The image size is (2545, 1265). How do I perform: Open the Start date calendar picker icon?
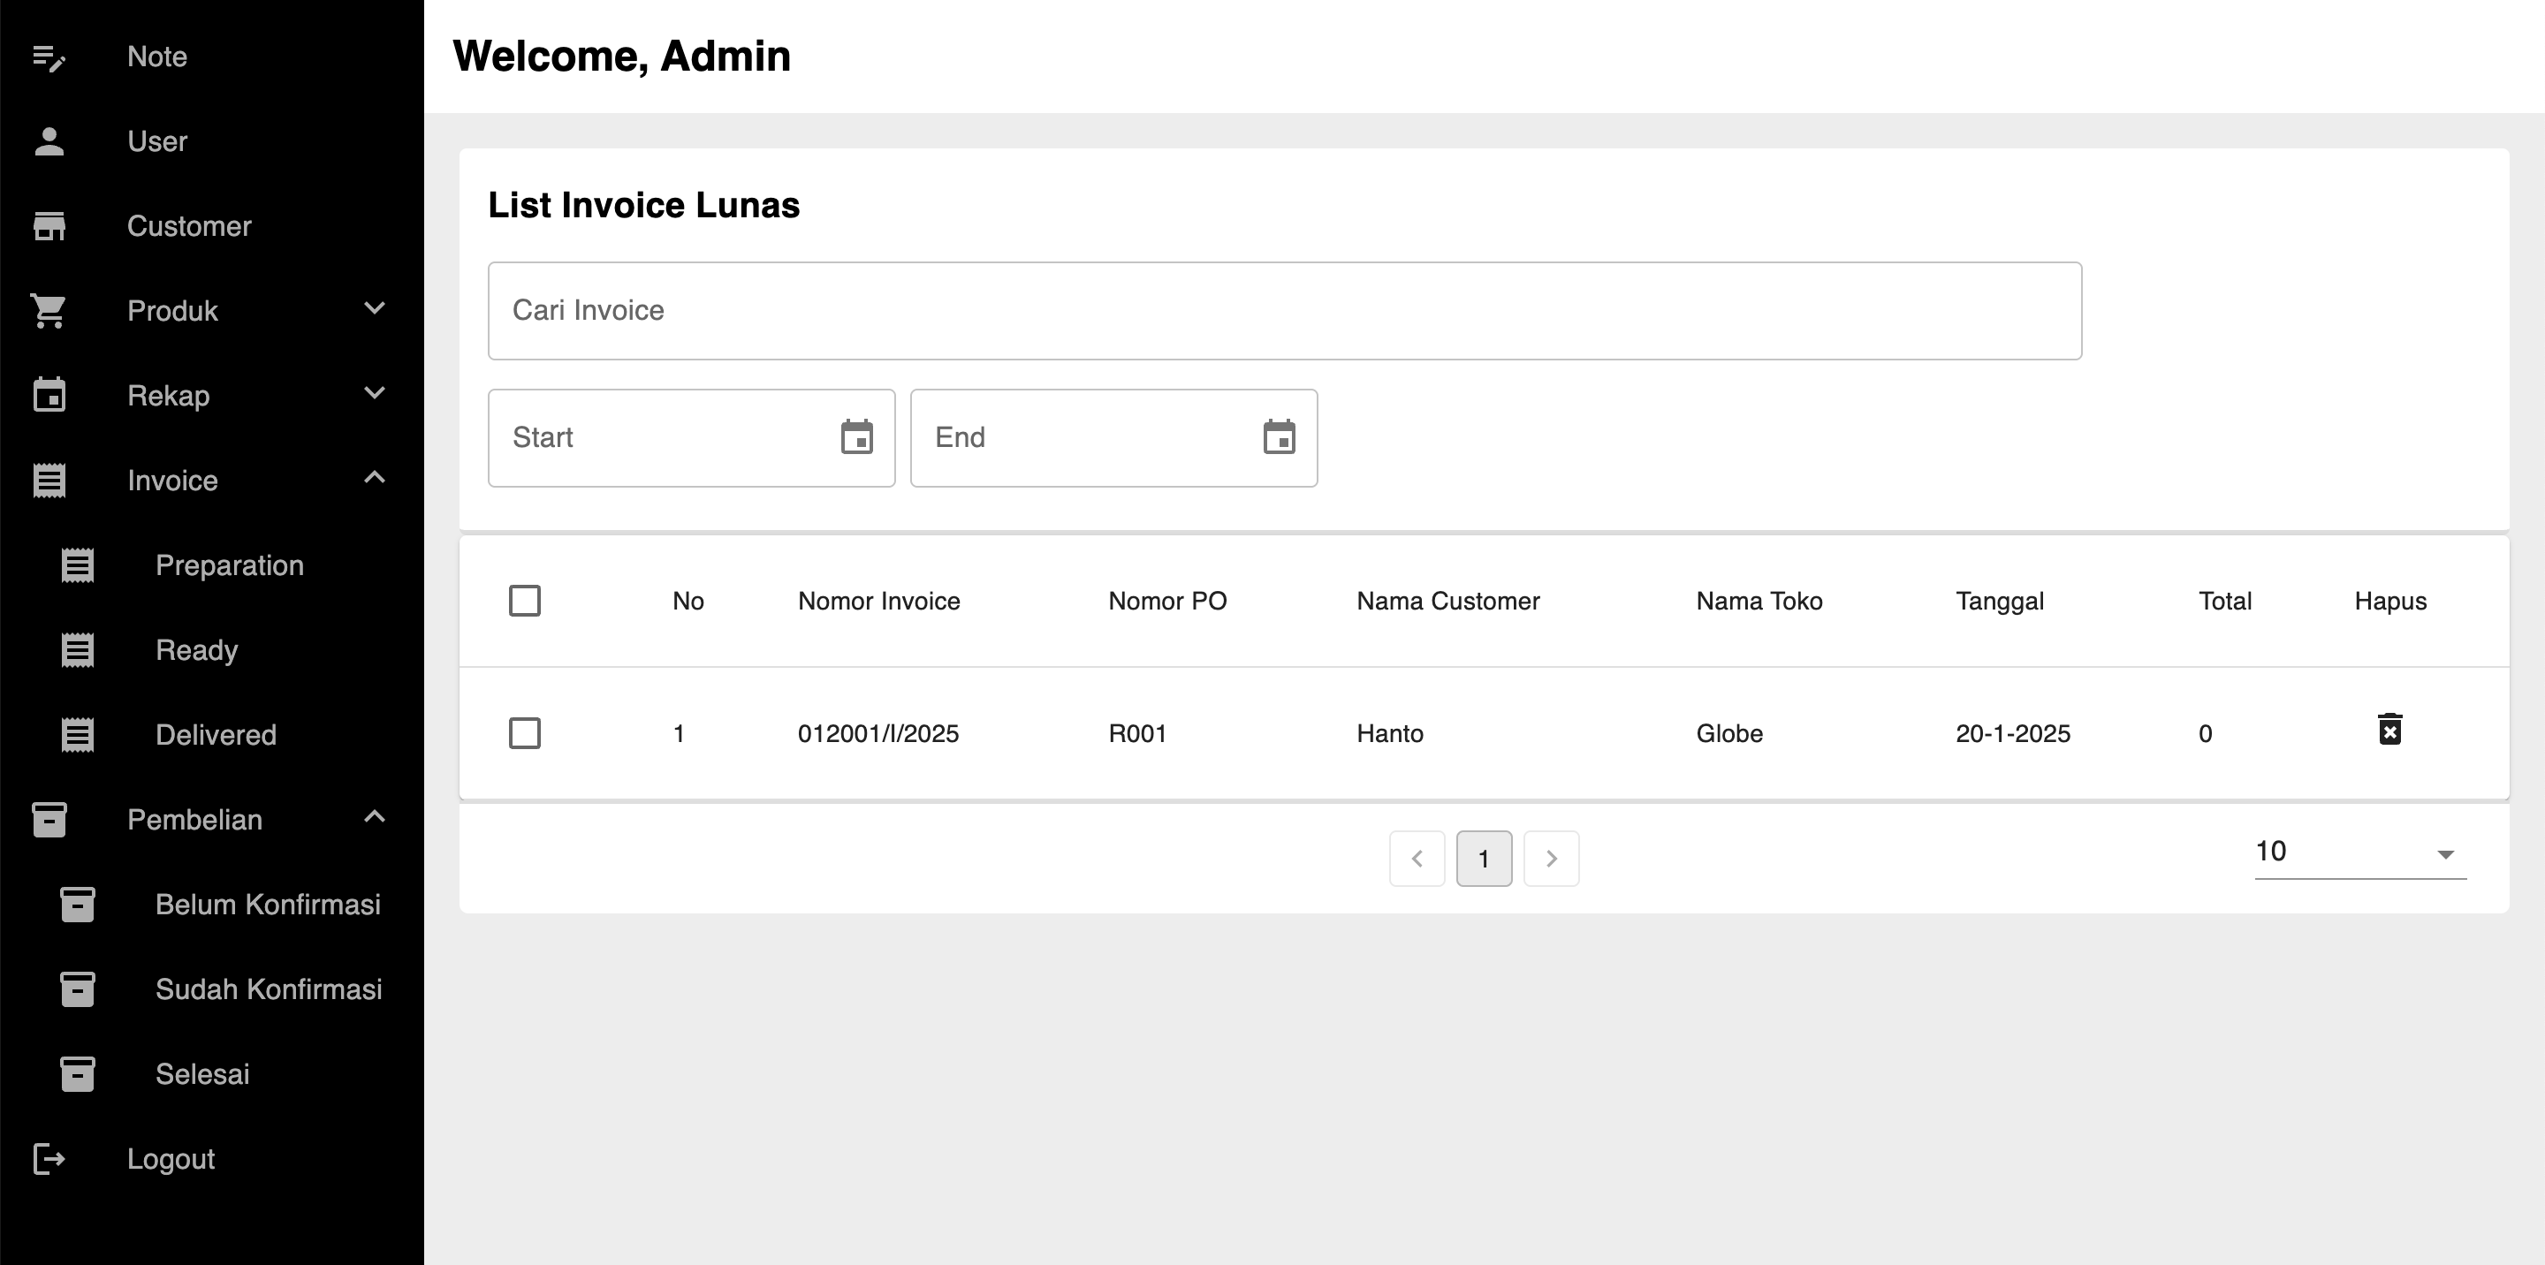pyautogui.click(x=856, y=437)
